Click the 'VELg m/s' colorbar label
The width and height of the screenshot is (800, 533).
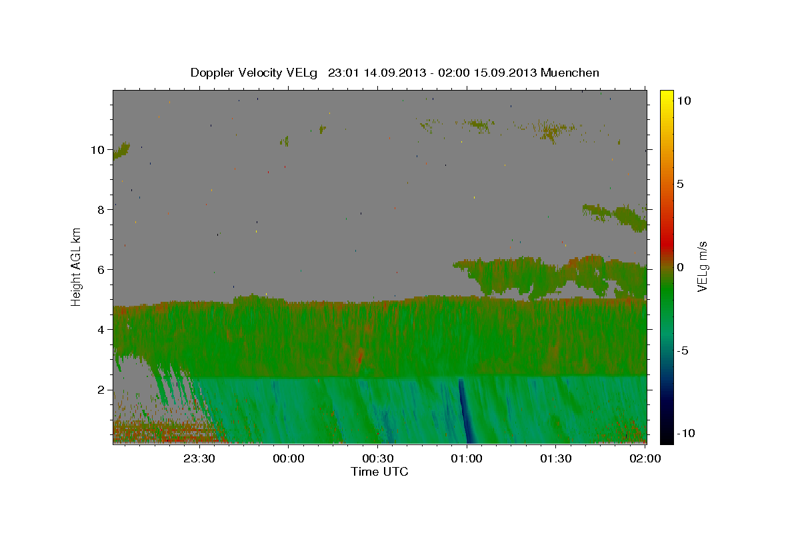(702, 266)
